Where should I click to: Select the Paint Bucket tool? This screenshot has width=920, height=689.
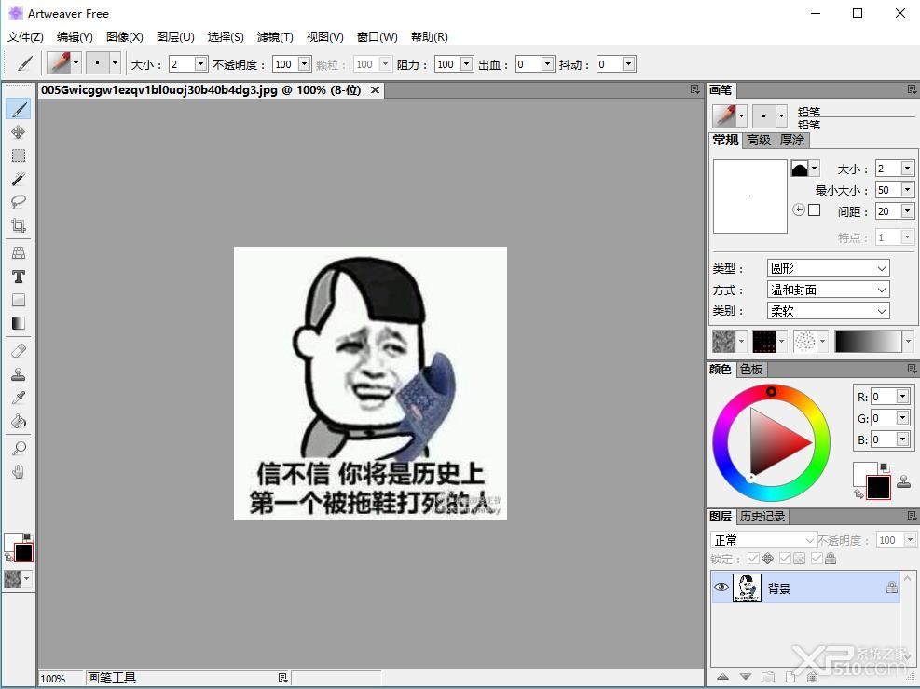[x=19, y=421]
